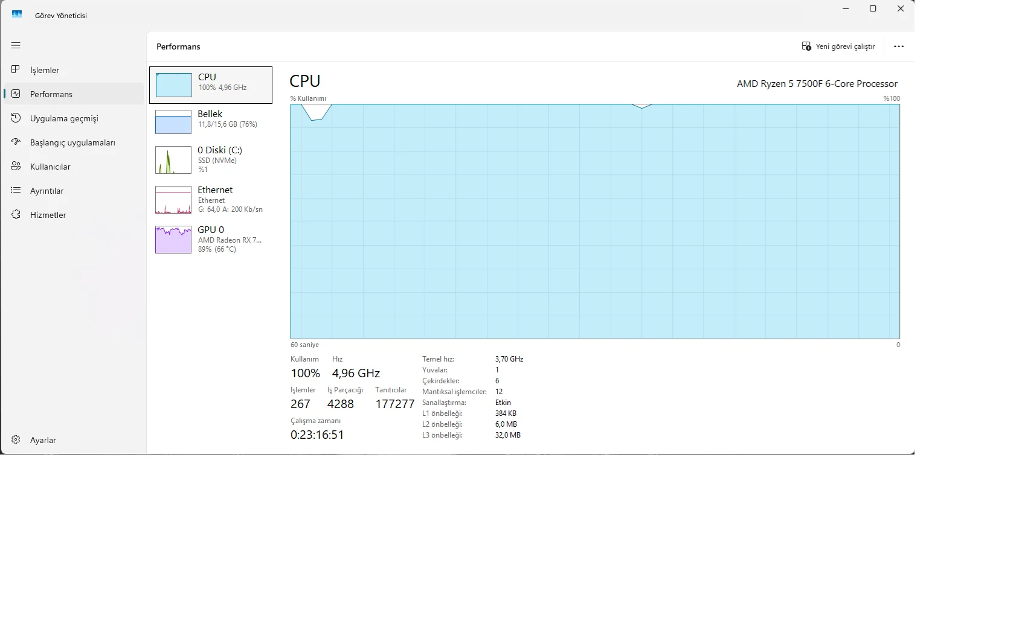Image resolution: width=1025 pixels, height=638 pixels.
Task: Click the L3 önbelleği value 32,0 MB
Action: [508, 435]
